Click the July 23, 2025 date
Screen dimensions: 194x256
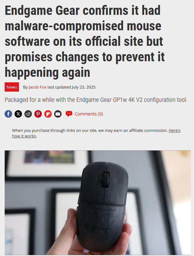[x=84, y=87]
